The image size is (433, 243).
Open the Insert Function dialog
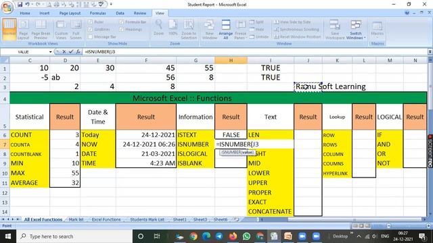[78, 51]
